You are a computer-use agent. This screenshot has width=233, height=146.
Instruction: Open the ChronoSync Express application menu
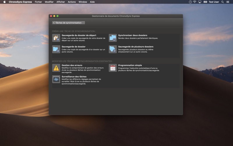point(20,2)
